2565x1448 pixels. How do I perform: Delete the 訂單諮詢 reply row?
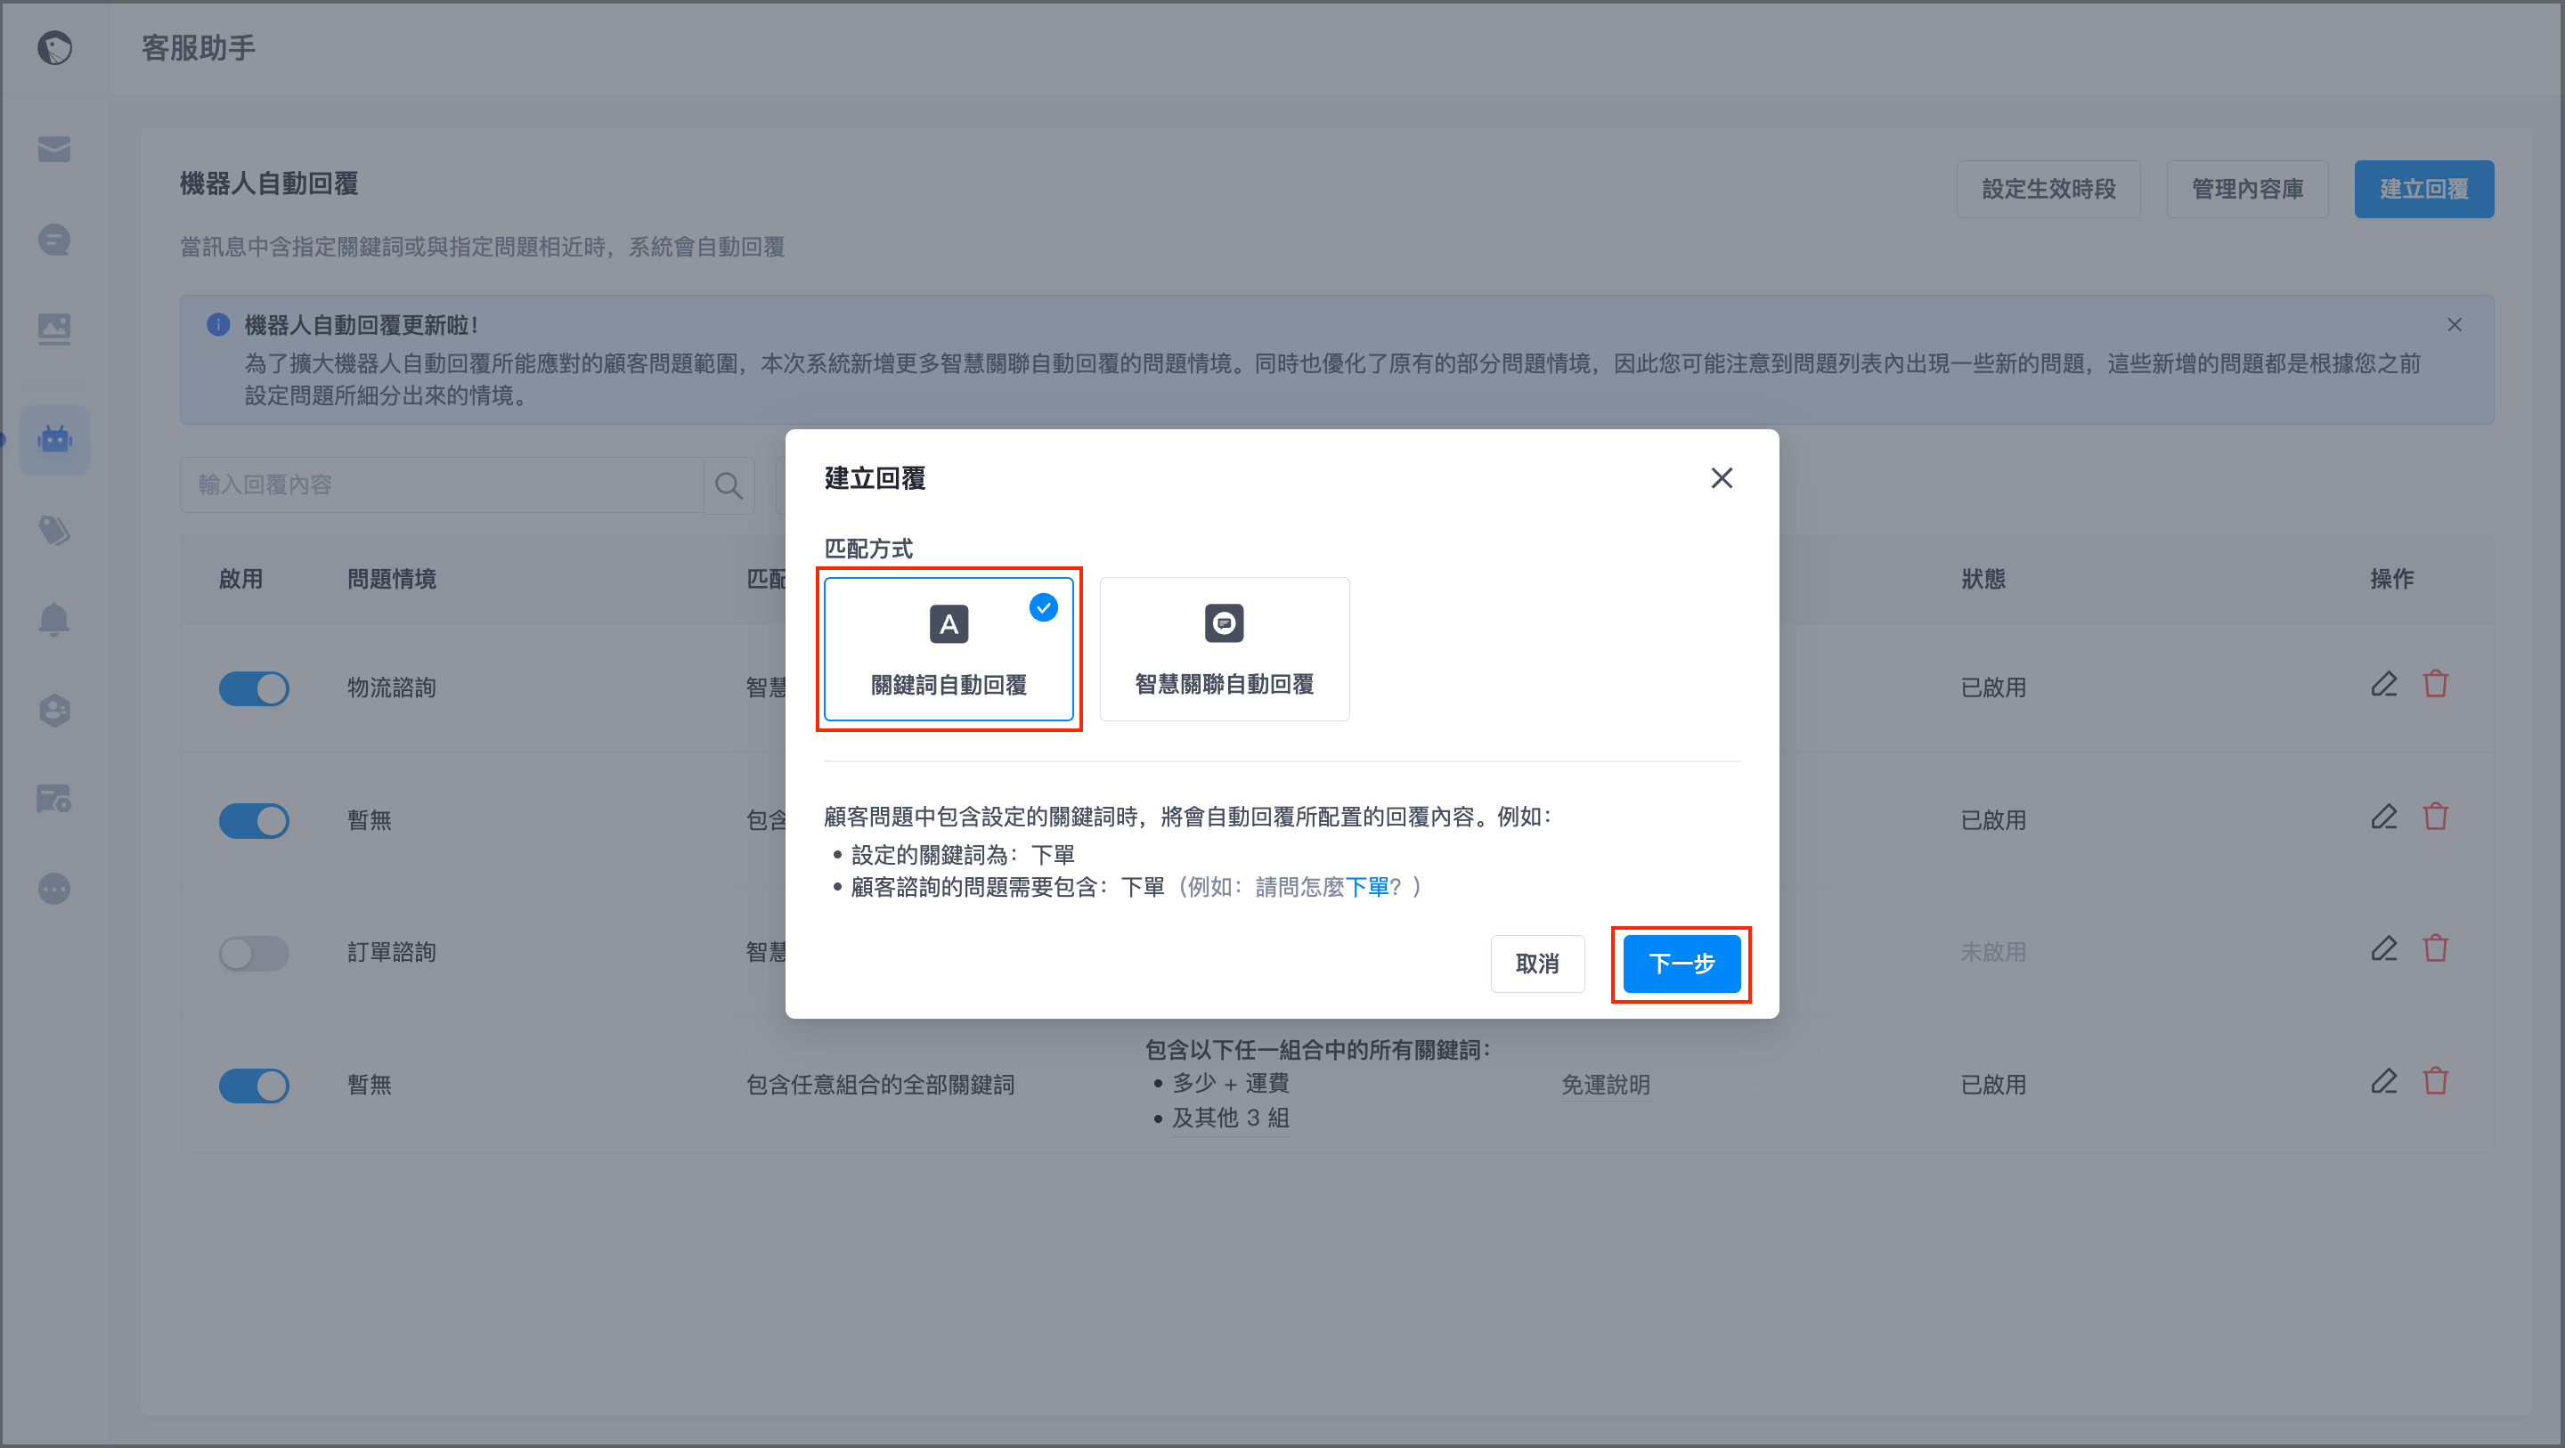2436,949
